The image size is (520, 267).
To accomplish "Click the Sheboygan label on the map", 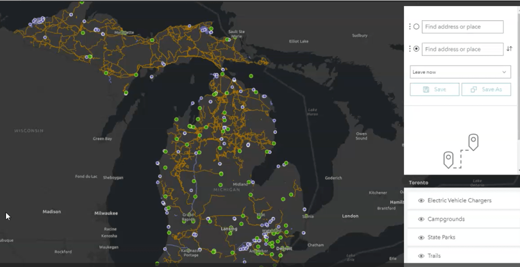I will [x=113, y=178].
